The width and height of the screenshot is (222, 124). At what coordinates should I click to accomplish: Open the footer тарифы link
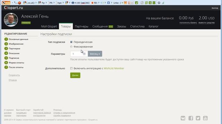[x=8, y=115]
